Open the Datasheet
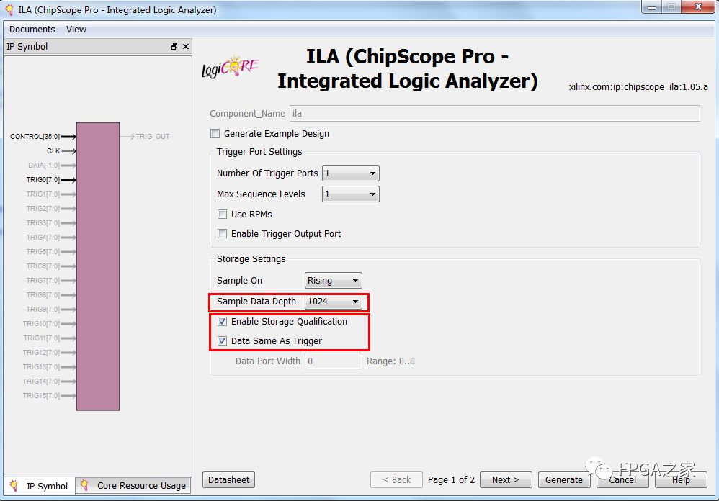719x501 pixels. click(229, 479)
